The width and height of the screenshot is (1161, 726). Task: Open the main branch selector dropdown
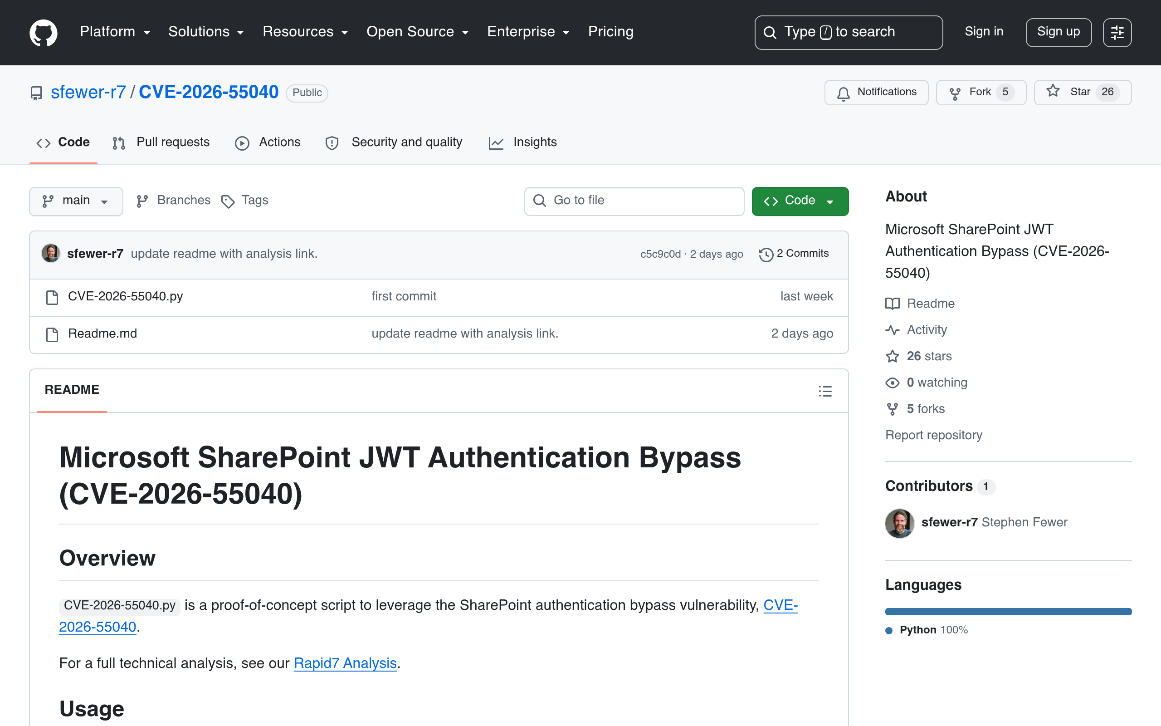pyautogui.click(x=76, y=201)
